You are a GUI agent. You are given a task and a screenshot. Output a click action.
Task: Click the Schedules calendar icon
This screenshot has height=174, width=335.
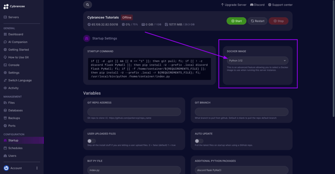point(5,148)
